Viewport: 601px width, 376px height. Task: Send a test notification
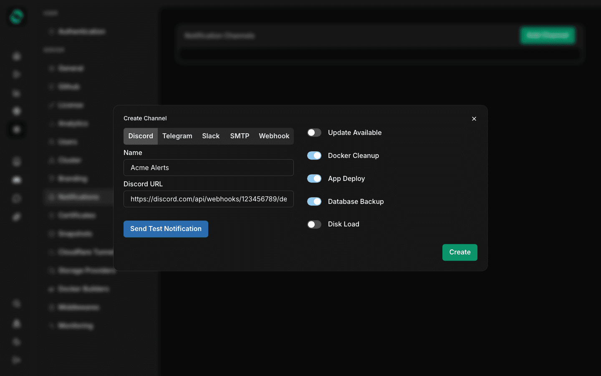point(166,229)
